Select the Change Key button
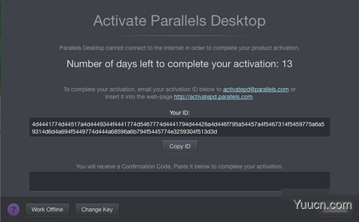This screenshot has height=222, width=359. pyautogui.click(x=97, y=209)
